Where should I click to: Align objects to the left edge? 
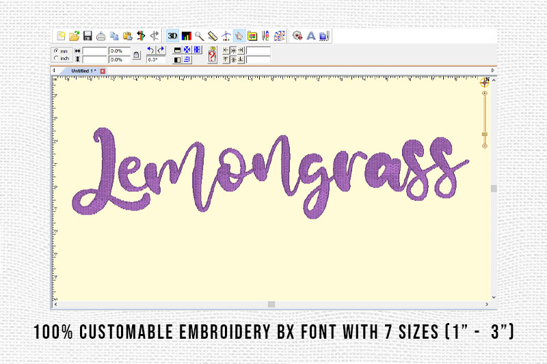(x=226, y=51)
